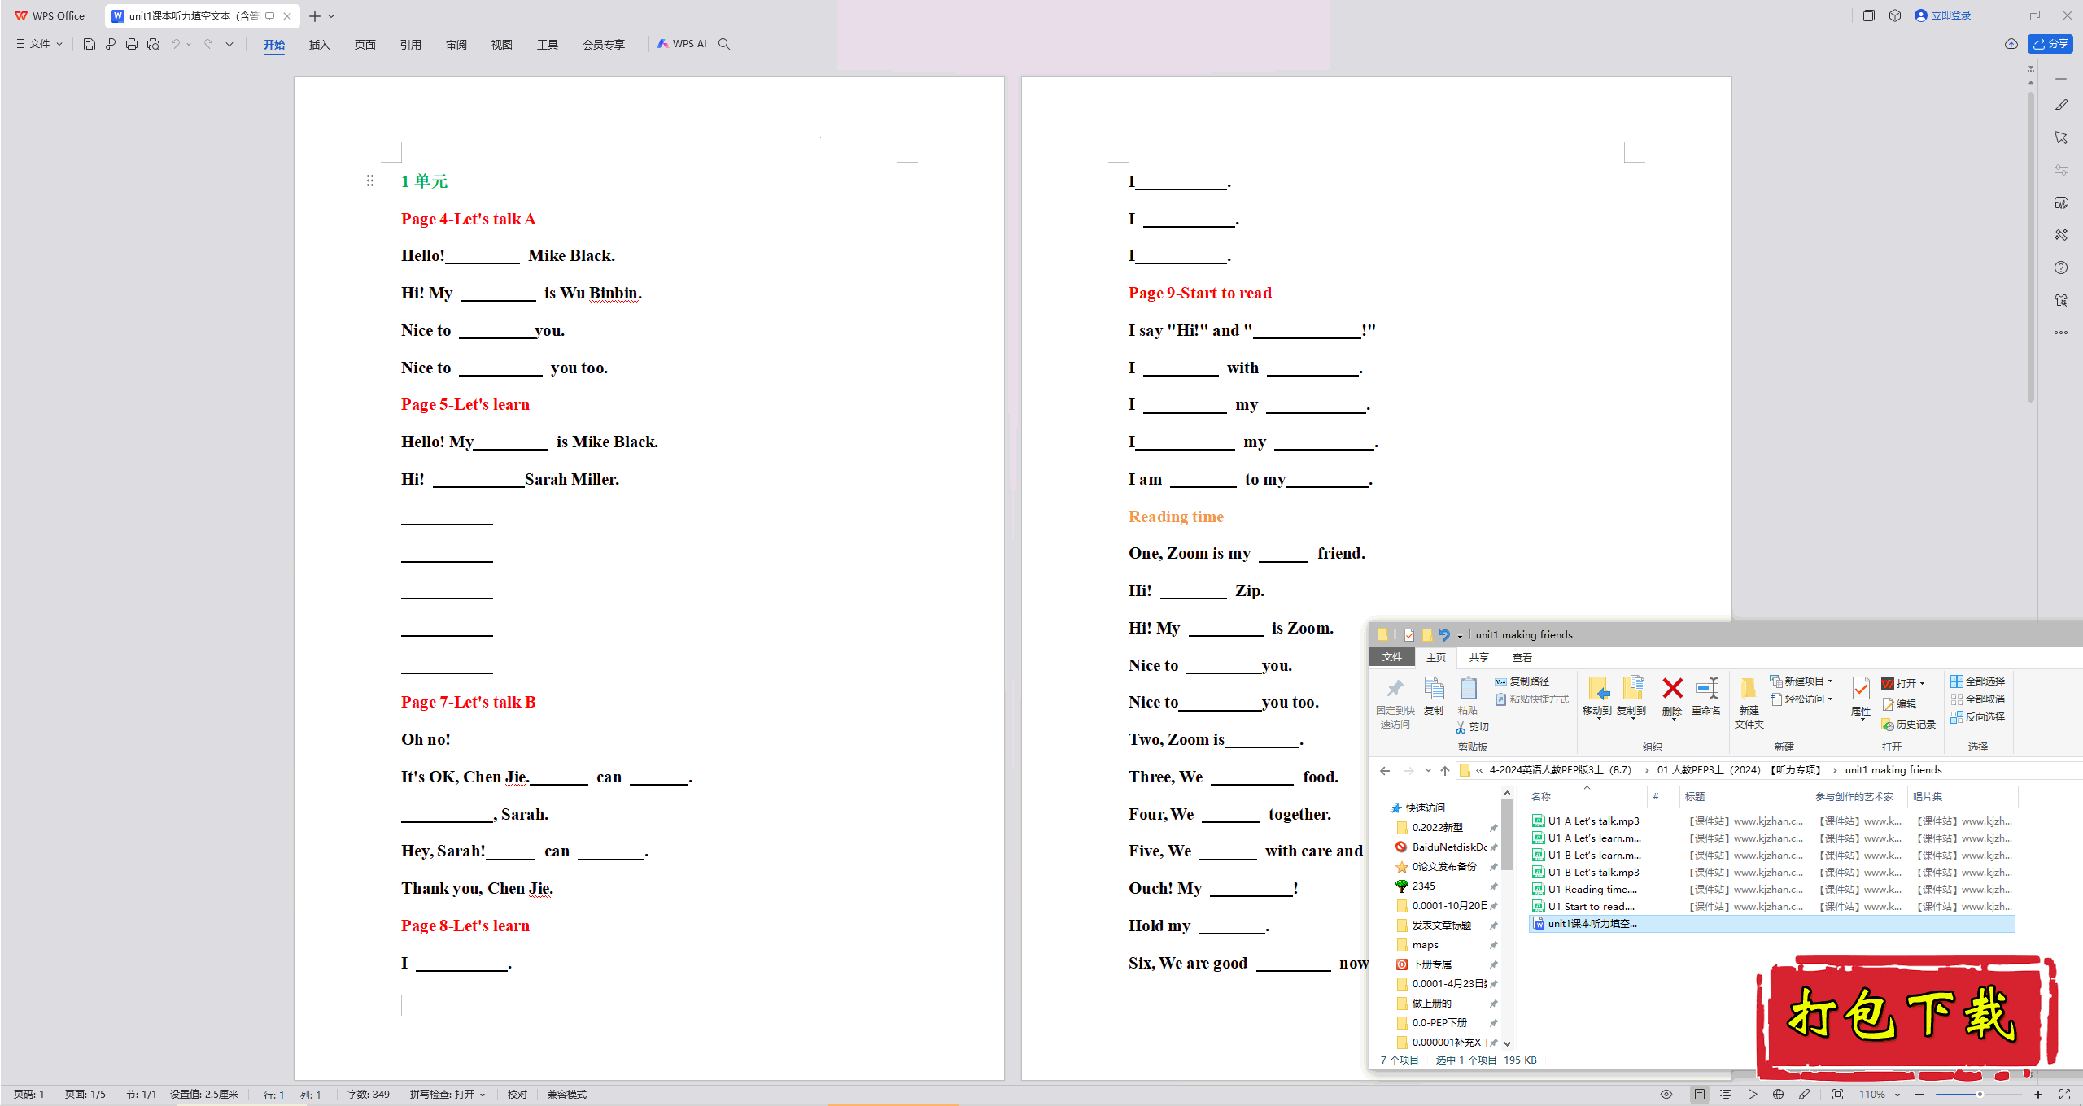Viewport: 2083px width, 1106px height.
Task: Click the Explorer title bar undo icon
Action: pyautogui.click(x=1444, y=635)
